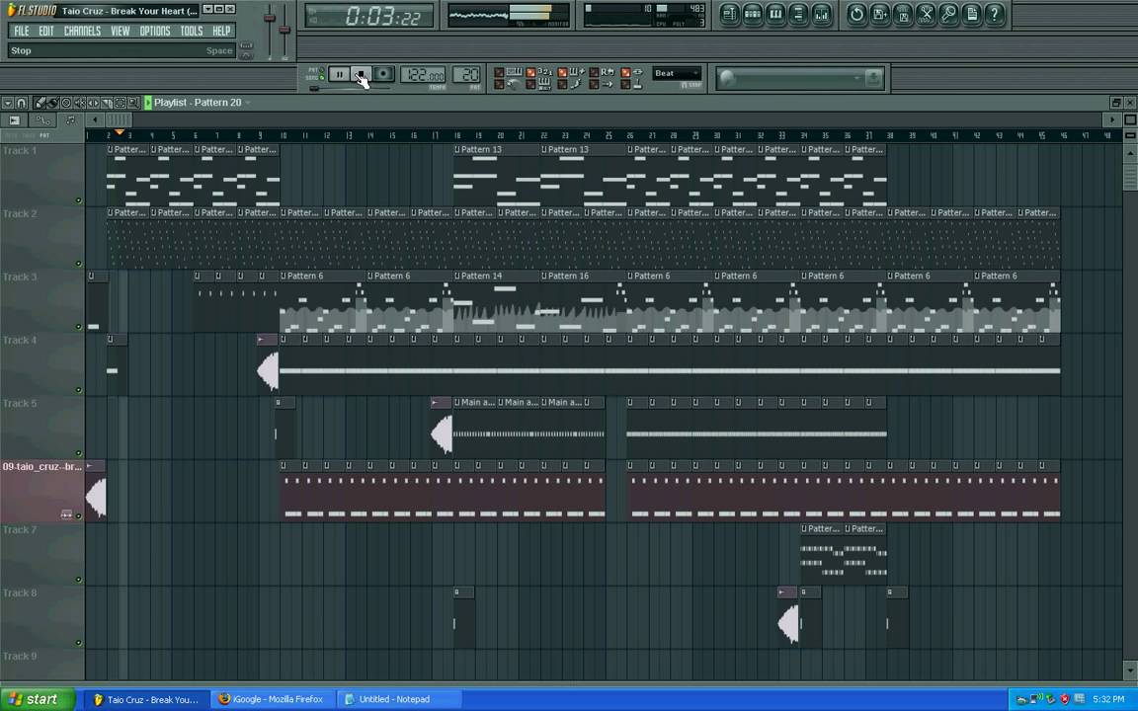Open Pattern 16 clip menu on Track 3
This screenshot has width=1138, height=711.
[544, 276]
